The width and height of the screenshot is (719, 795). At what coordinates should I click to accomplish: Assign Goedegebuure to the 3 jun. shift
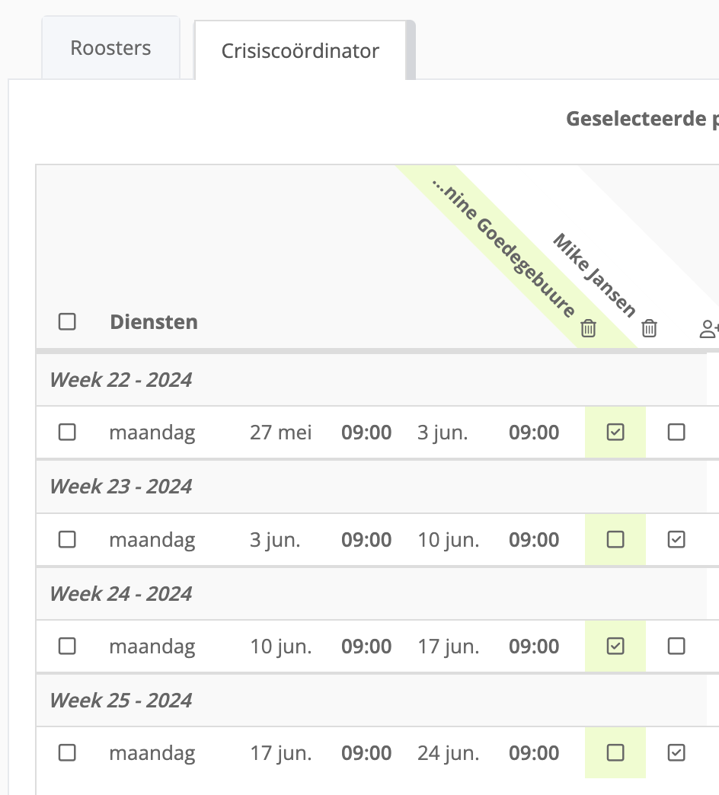coord(615,539)
